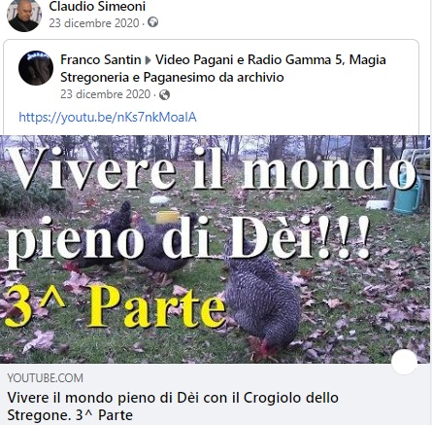Image resolution: width=432 pixels, height=425 pixels.
Task: Click the arrow between Franco Santin and group
Action: tap(149, 60)
